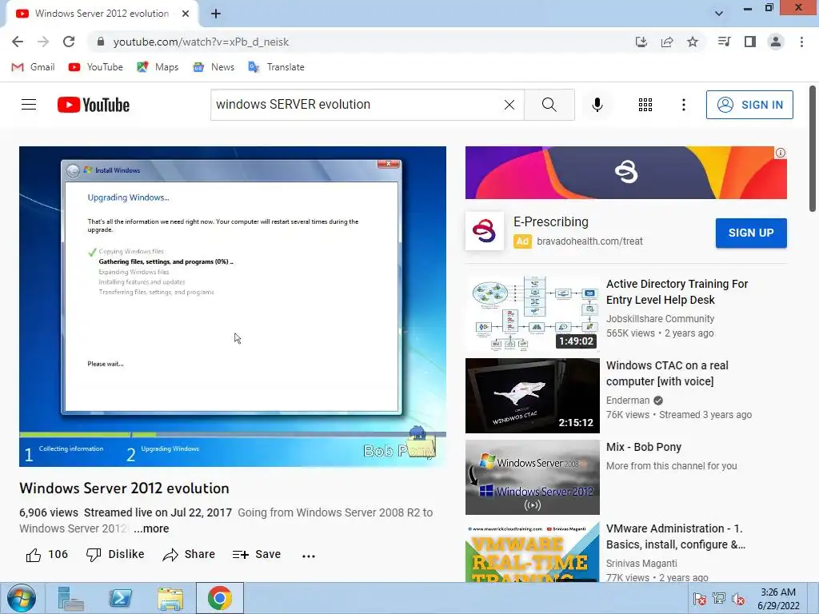
Task: Open a new browser tab
Action: click(216, 14)
